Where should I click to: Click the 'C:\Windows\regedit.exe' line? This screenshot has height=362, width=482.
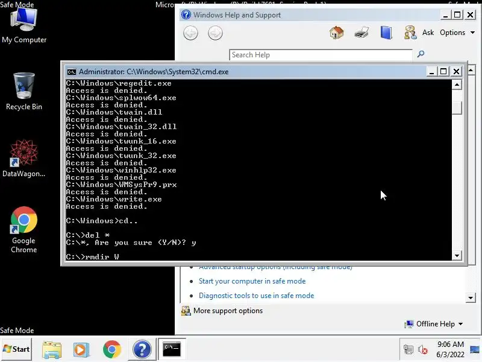tap(119, 83)
